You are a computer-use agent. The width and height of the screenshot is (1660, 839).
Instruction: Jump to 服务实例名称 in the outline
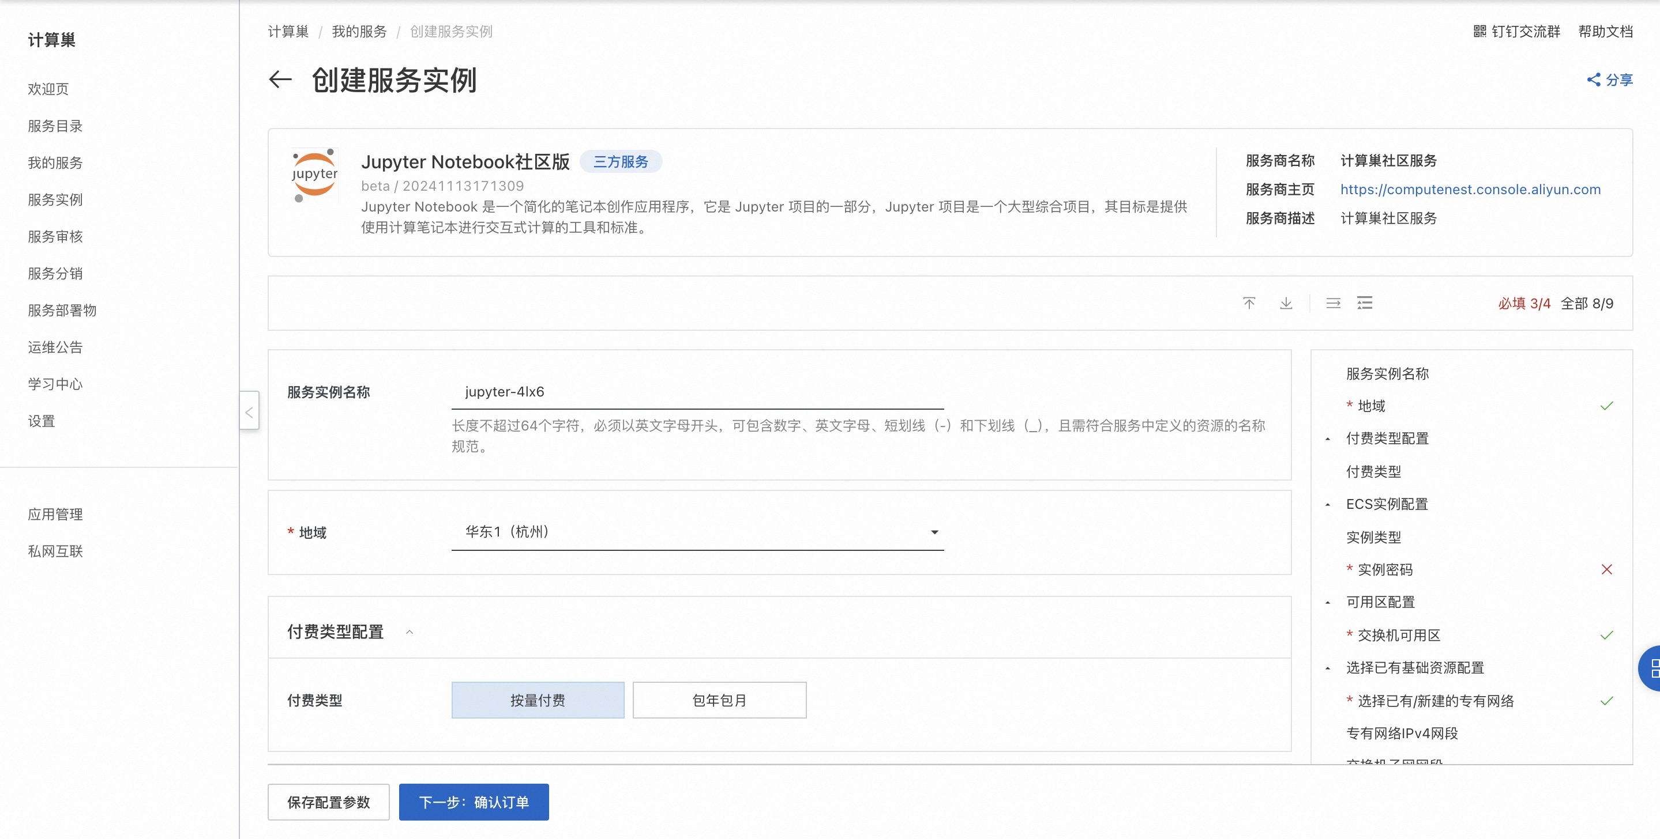[x=1387, y=374]
